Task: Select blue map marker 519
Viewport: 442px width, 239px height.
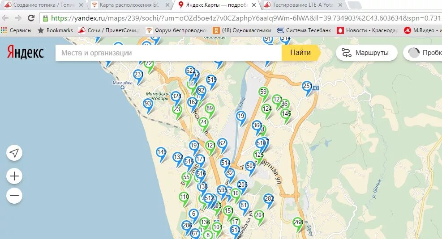Action: 212,80
